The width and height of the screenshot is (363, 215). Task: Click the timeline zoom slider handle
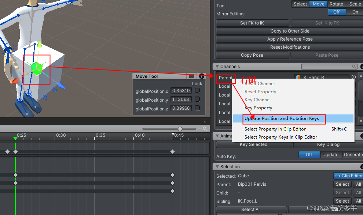pos(180,129)
